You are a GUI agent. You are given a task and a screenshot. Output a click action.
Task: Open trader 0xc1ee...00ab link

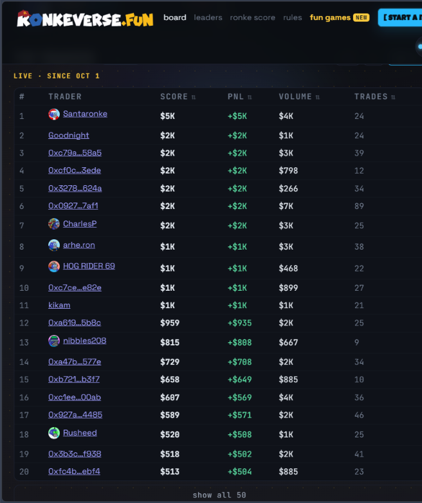(x=75, y=397)
